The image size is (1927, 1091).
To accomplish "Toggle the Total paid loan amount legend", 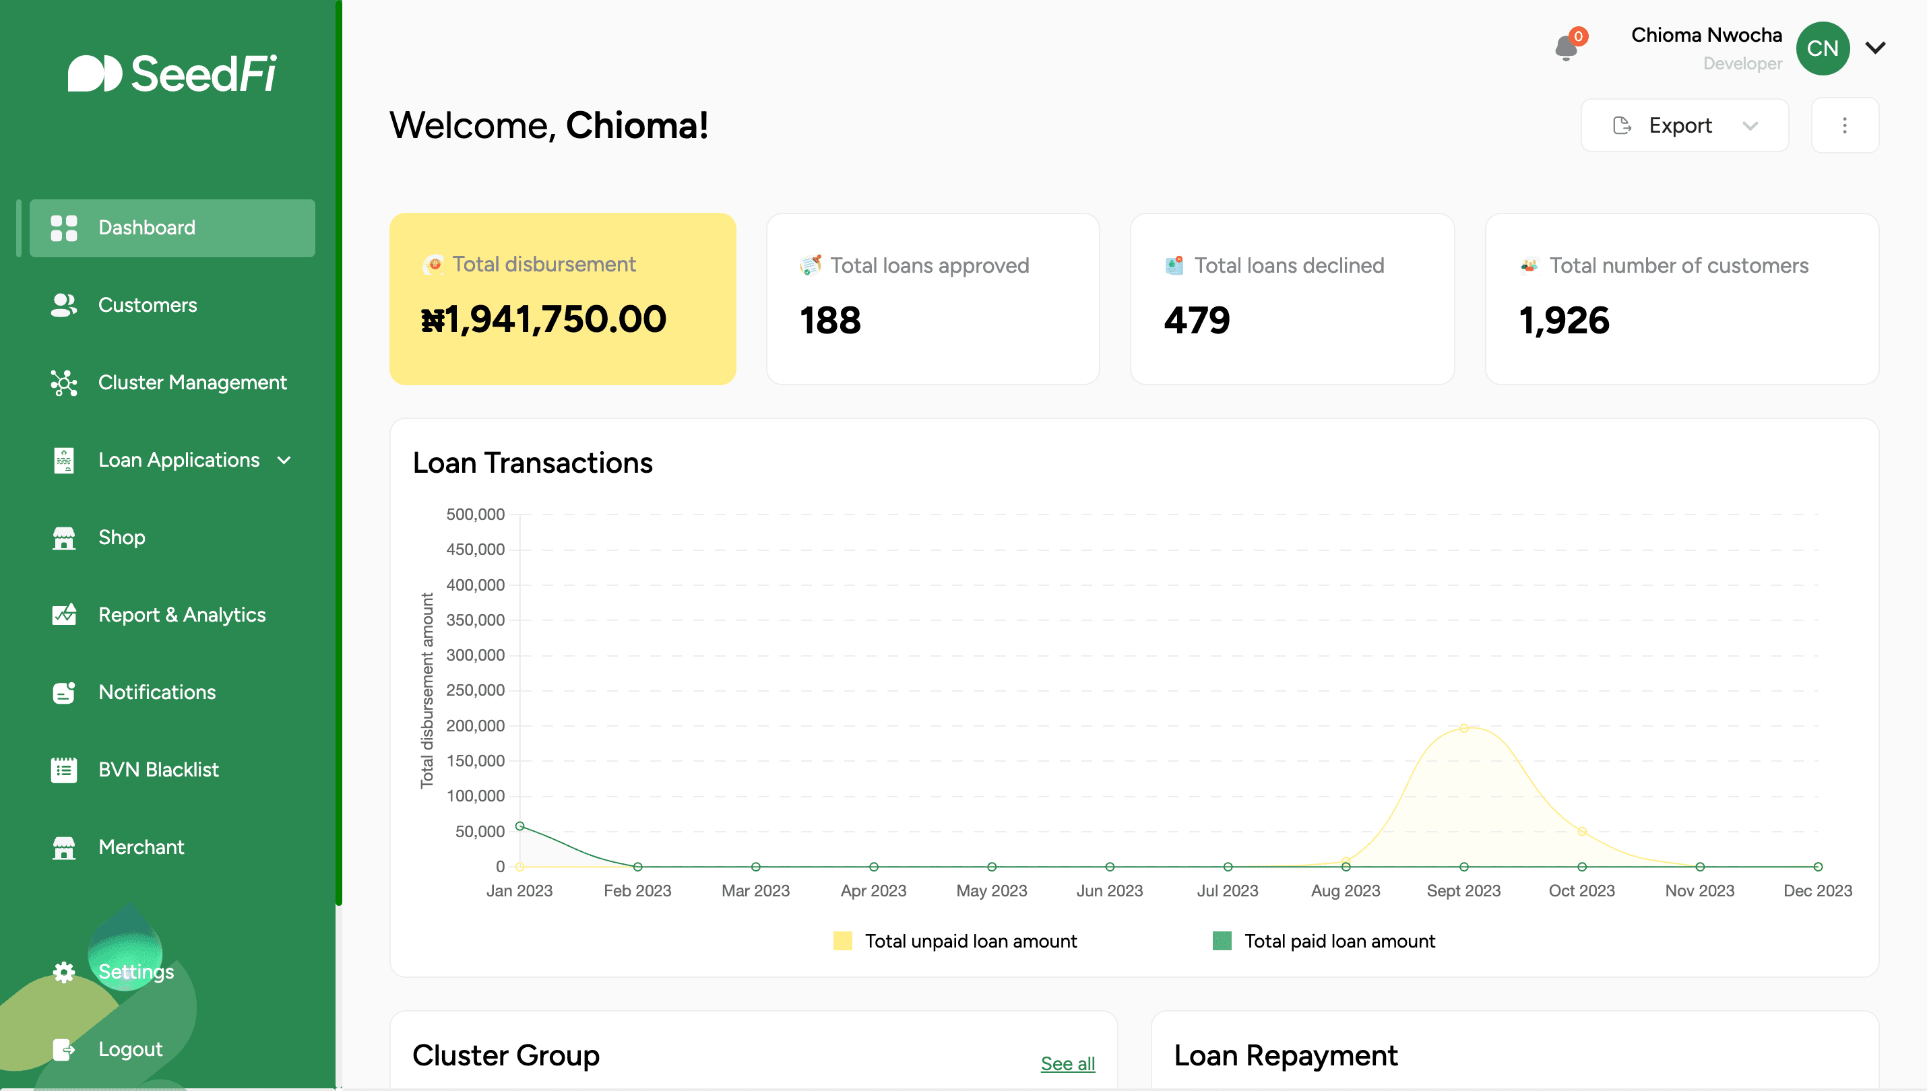I will click(1223, 940).
